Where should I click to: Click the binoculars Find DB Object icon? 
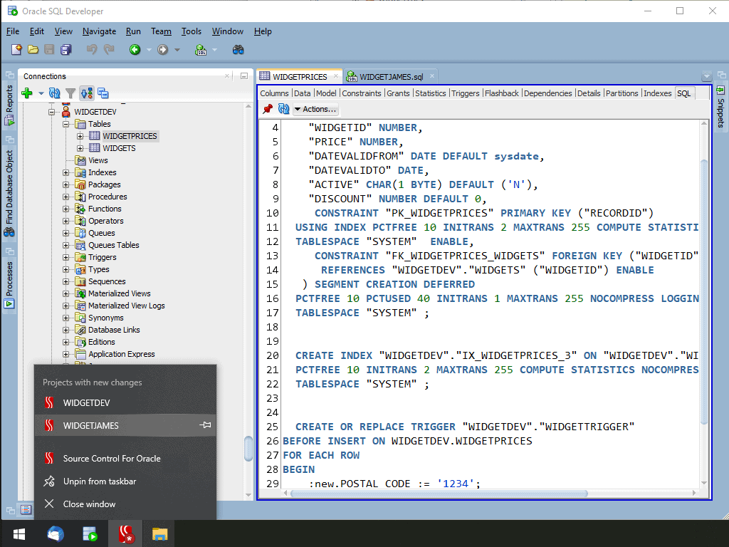point(238,50)
